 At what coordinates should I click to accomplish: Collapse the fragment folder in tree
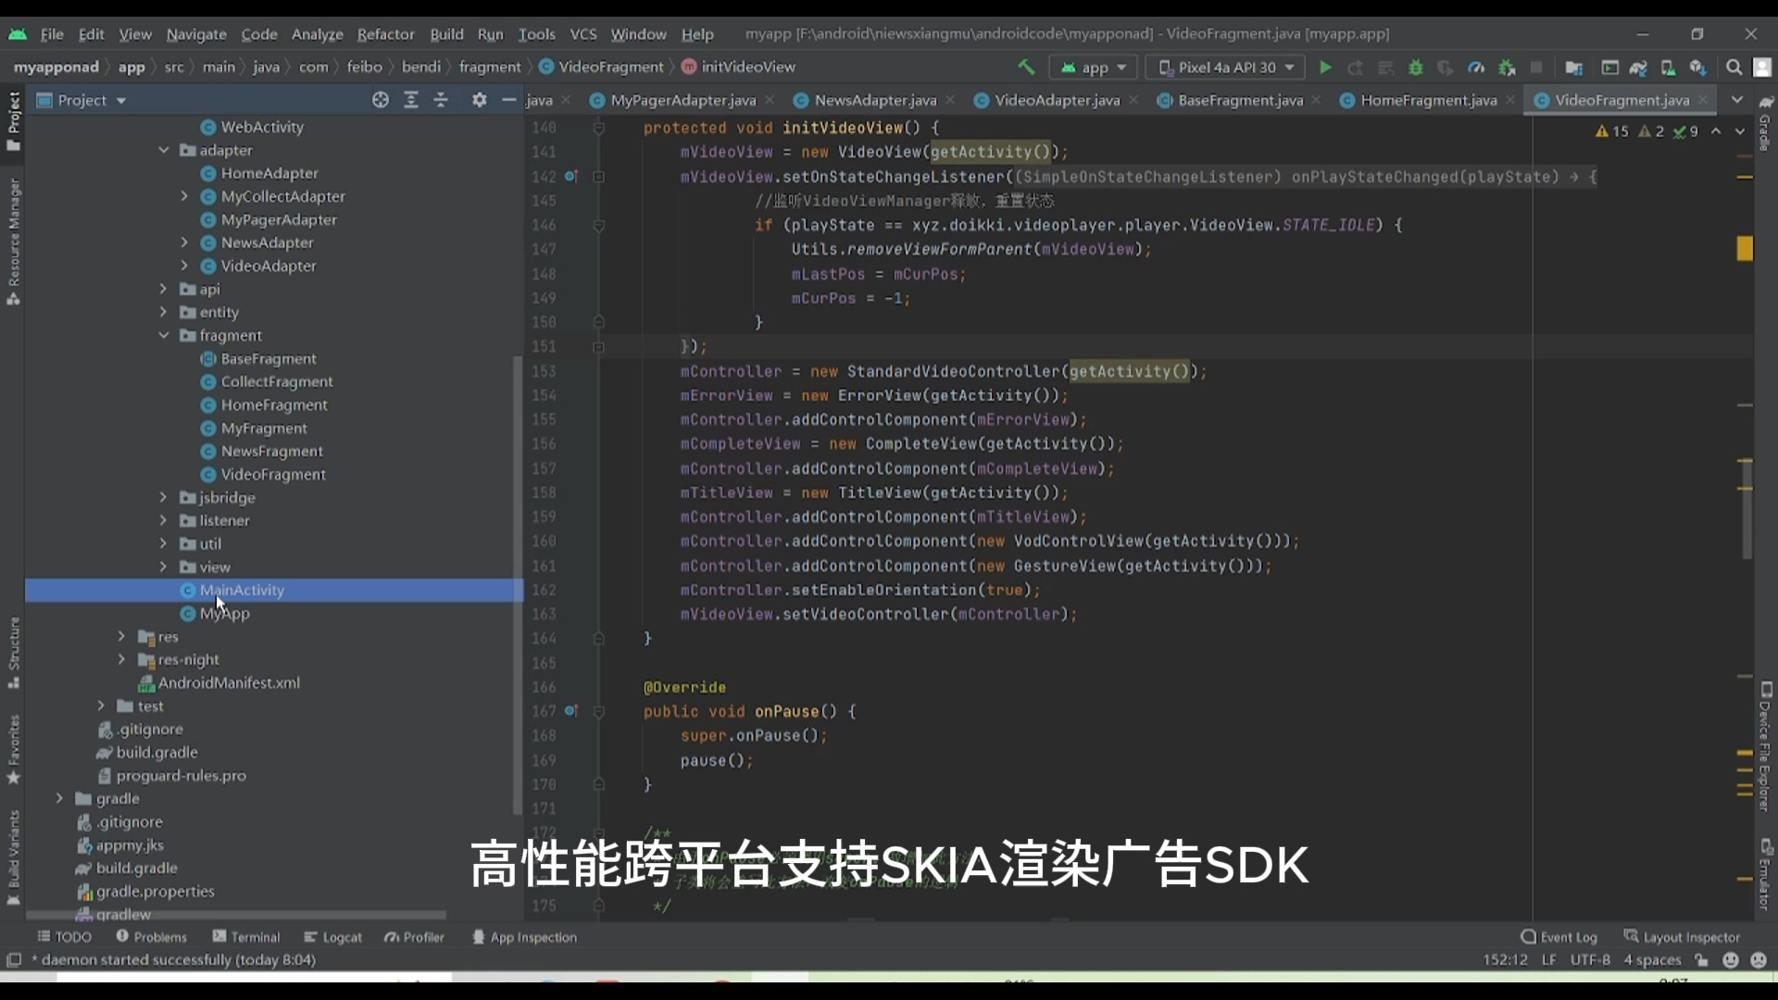[x=164, y=335]
